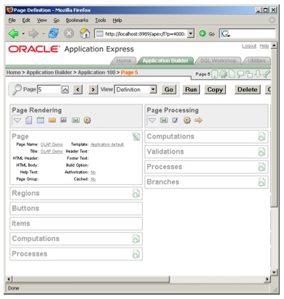Open the address bar history dropdown
Viewport: 284px width, 299px height.
point(191,33)
